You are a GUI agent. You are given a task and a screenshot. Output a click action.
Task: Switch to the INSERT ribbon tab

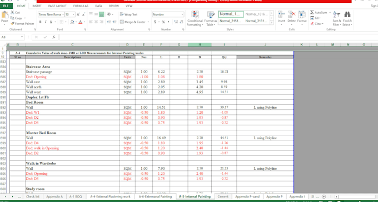click(x=37, y=6)
